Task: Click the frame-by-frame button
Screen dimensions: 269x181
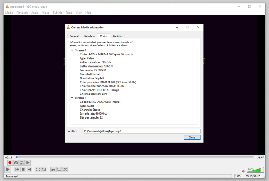Action: [28, 163]
